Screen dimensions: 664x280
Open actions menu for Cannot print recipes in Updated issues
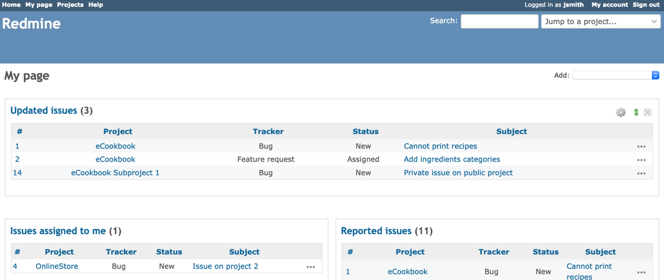[x=641, y=147]
